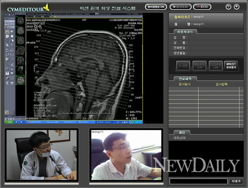Screen dimensions: 248x188
Task: Switch to the 측정자코드 tab
Action: click(185, 32)
